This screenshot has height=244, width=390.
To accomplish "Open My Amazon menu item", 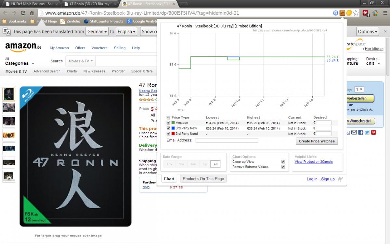I will pos(59,48).
